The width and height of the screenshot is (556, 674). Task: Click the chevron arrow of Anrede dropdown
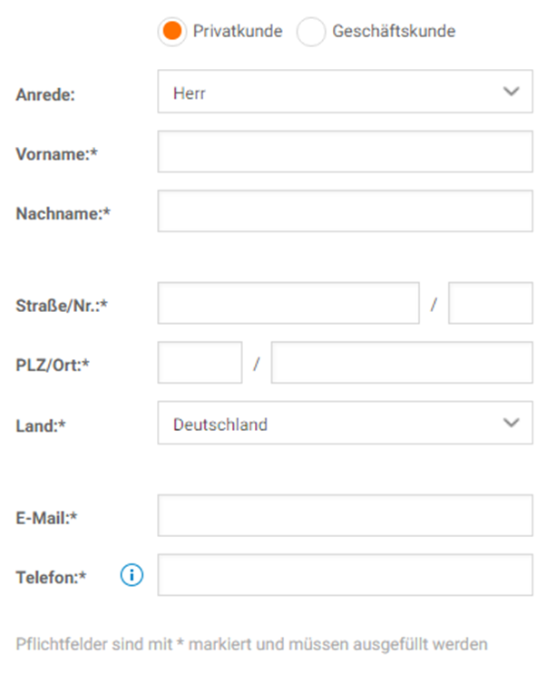[x=512, y=91]
